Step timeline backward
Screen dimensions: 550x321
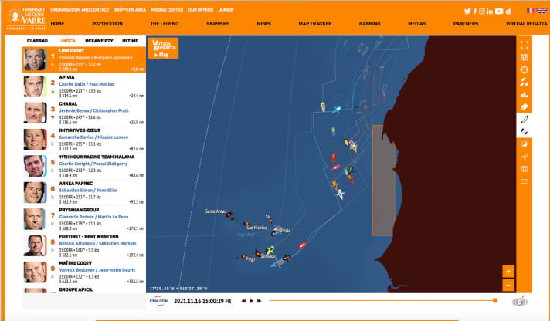click(x=243, y=301)
